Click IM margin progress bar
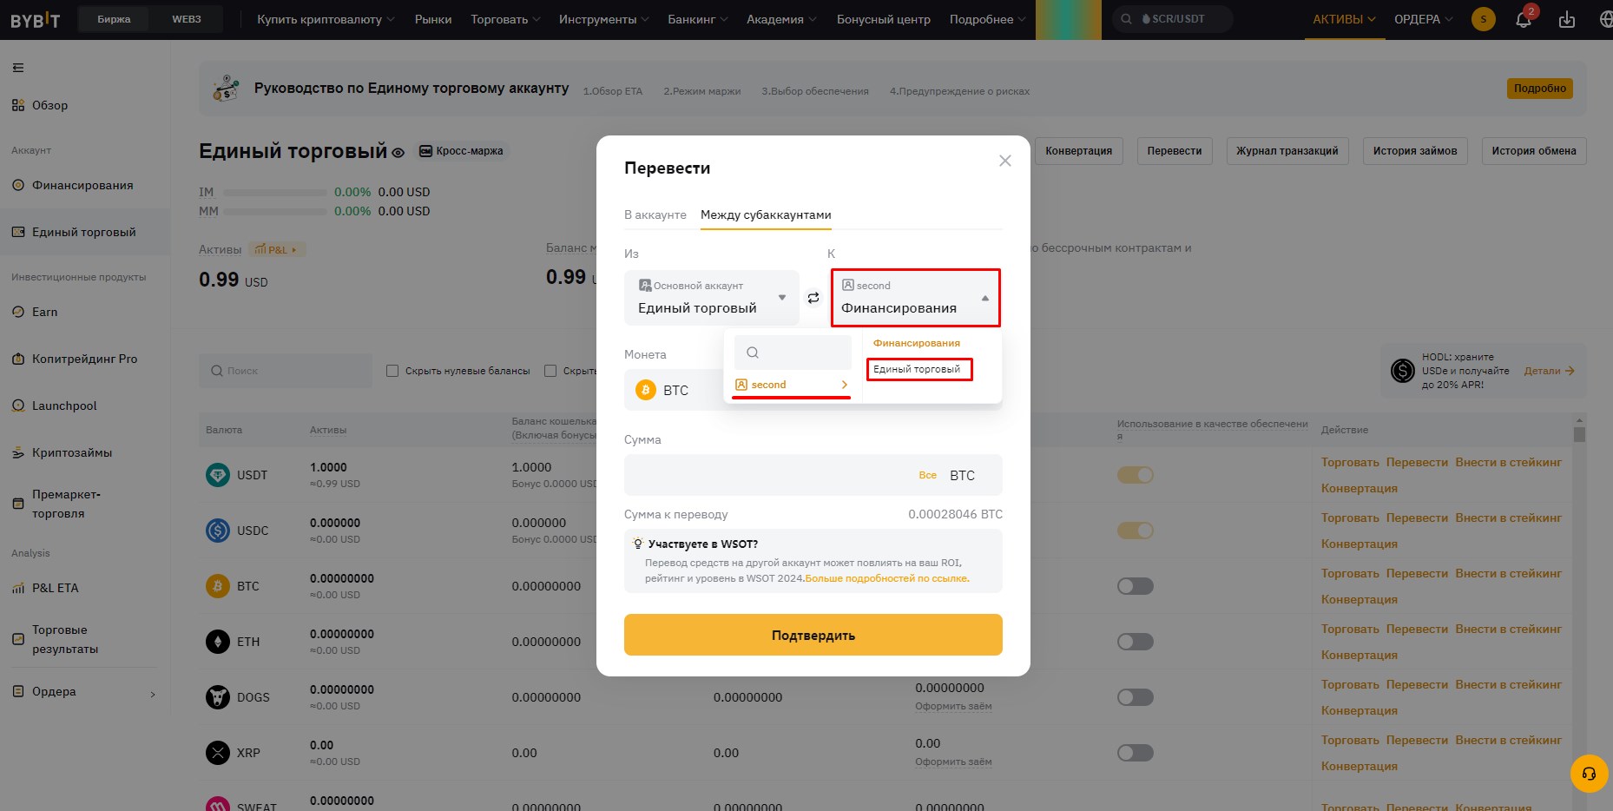1613x811 pixels. [x=275, y=192]
